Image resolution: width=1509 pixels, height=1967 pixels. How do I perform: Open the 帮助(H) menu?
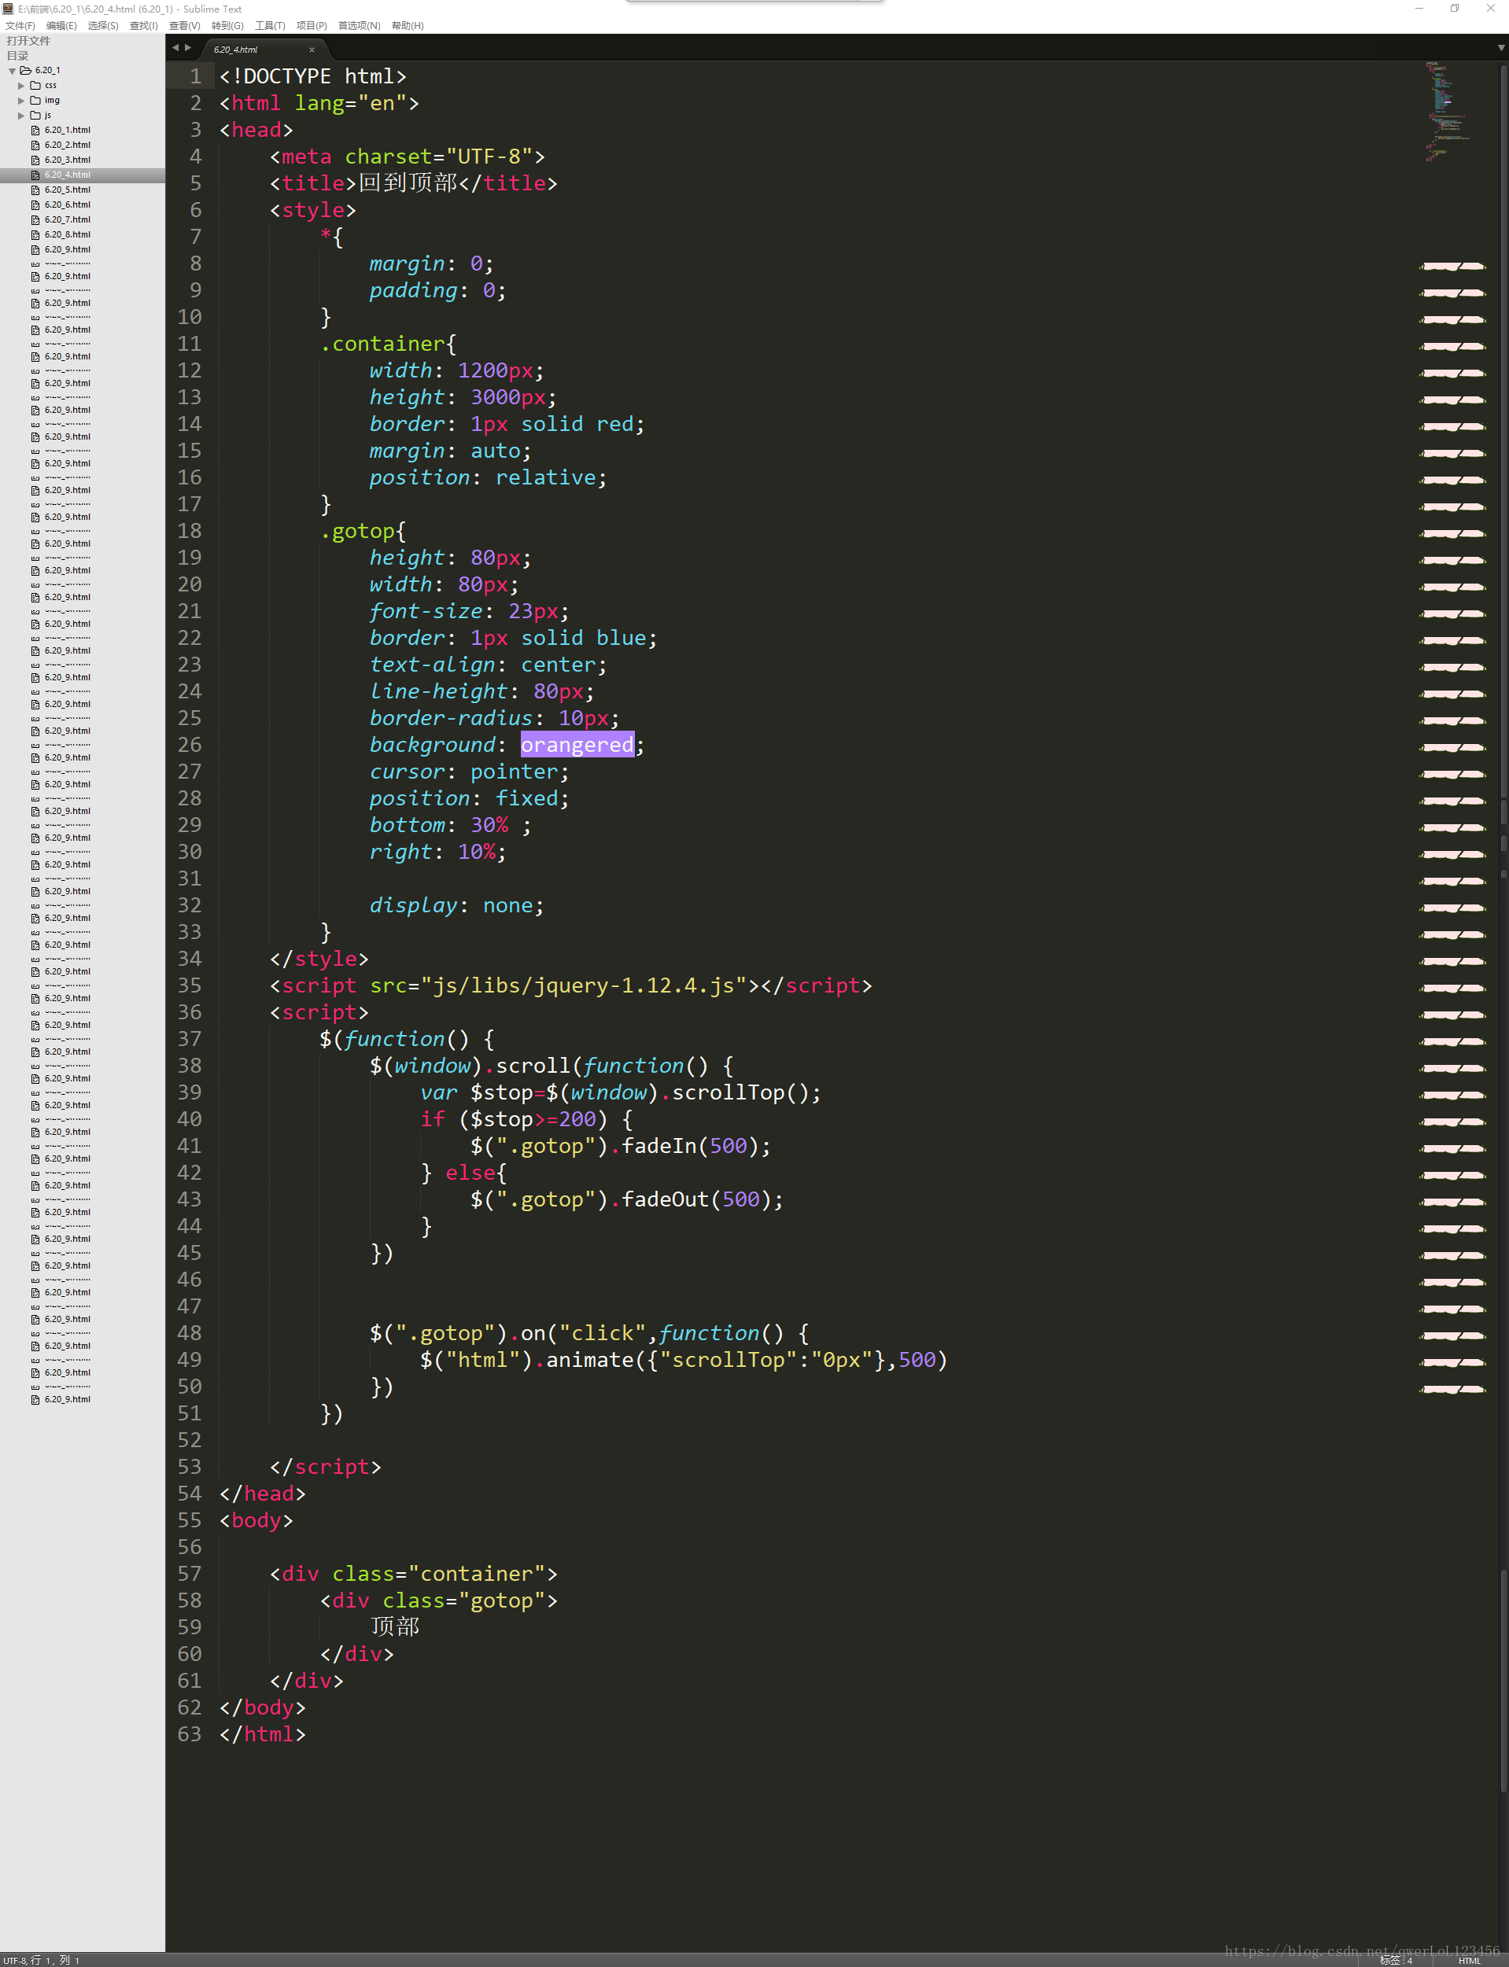407,25
